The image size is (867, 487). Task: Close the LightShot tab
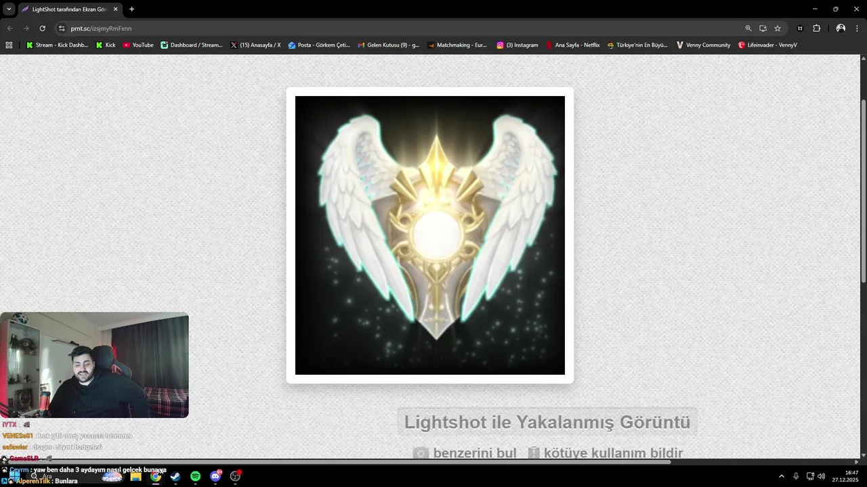(115, 9)
